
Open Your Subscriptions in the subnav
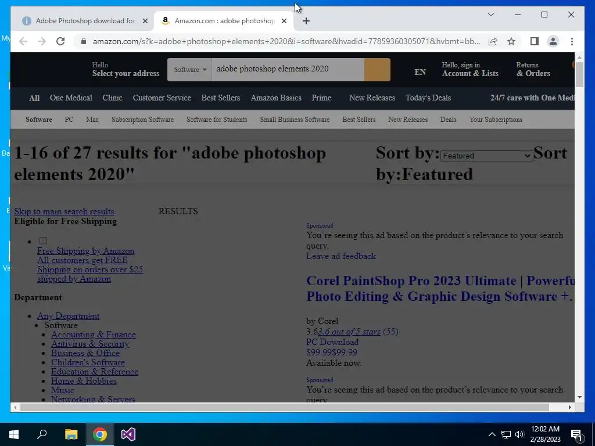496,120
